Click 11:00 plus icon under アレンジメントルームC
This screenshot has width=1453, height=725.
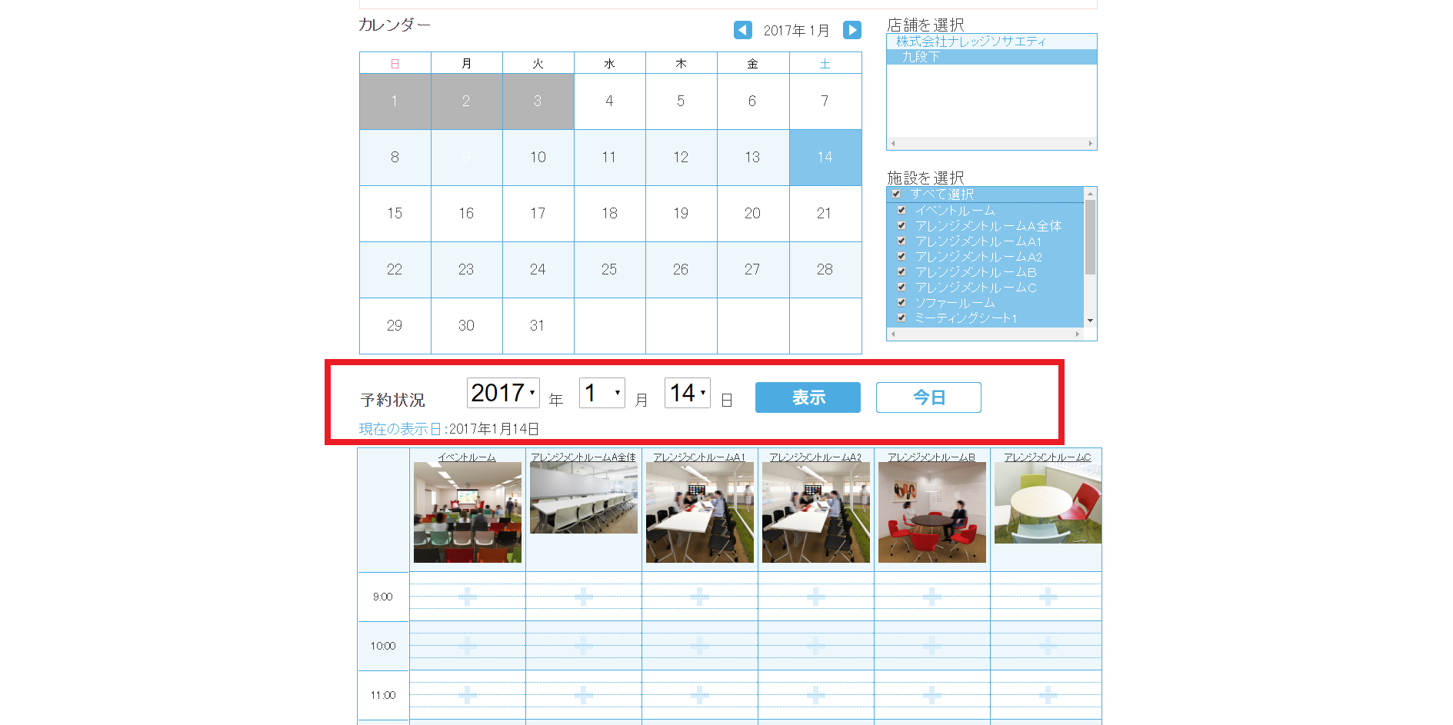1047,695
